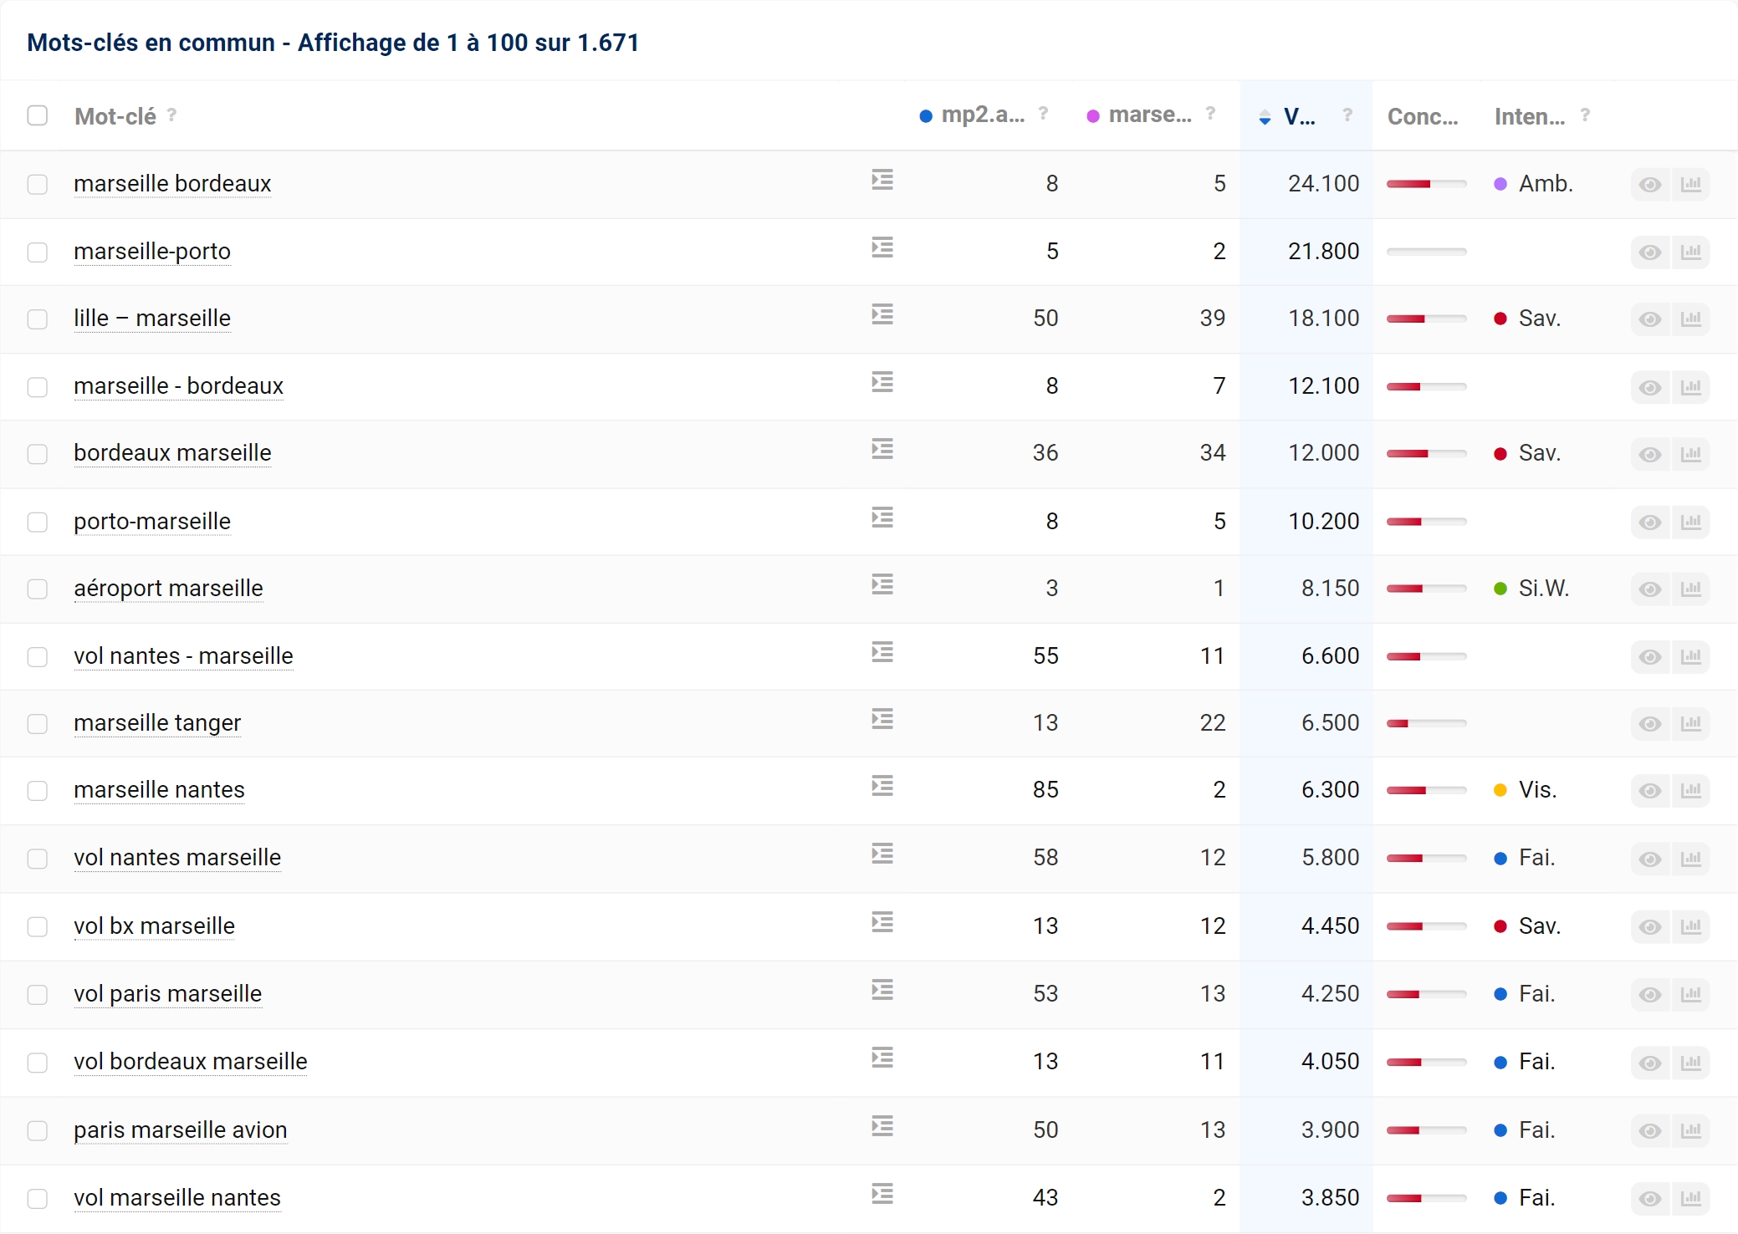Viewport: 1738px width, 1234px height.
Task: Open keyword link vol paris marseille
Action: (167, 993)
